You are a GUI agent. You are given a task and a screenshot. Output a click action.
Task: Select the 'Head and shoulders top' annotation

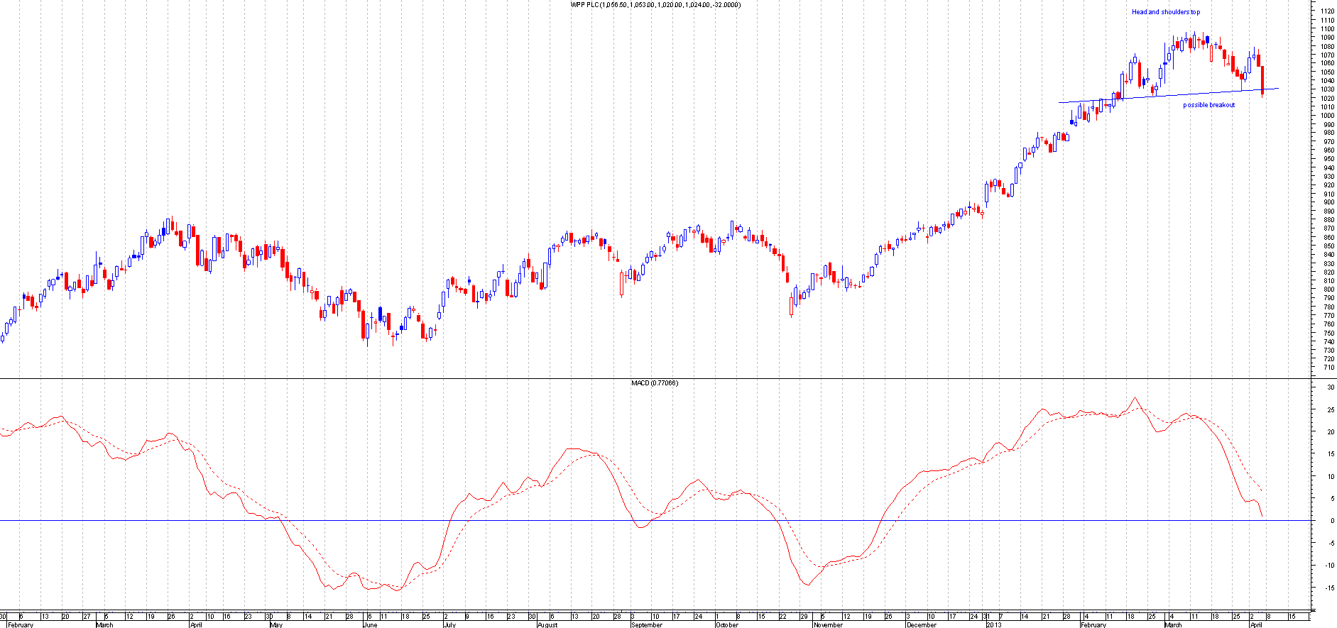1165,12
